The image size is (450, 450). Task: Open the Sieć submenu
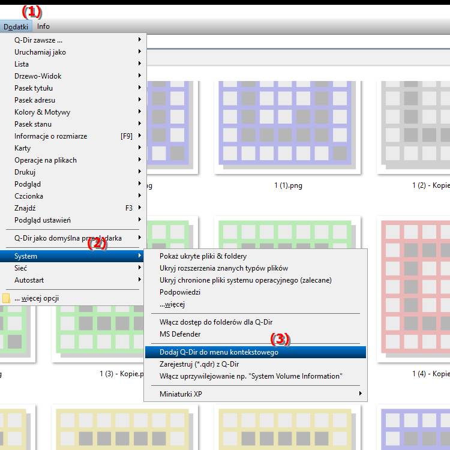73,268
